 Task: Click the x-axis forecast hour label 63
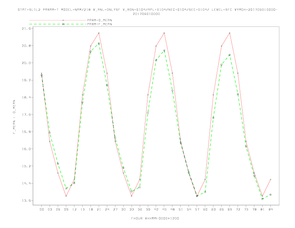click(213, 209)
